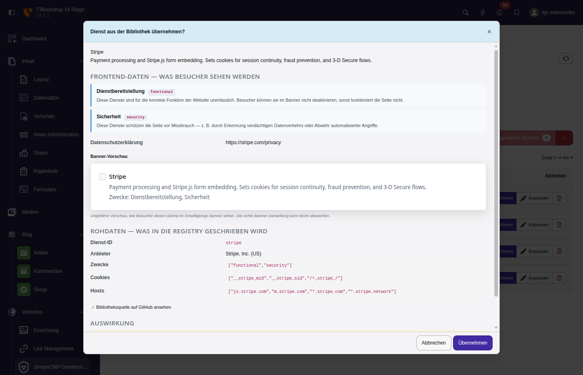Click the green Setup gear icon
583x375 pixels.
(x=24, y=290)
